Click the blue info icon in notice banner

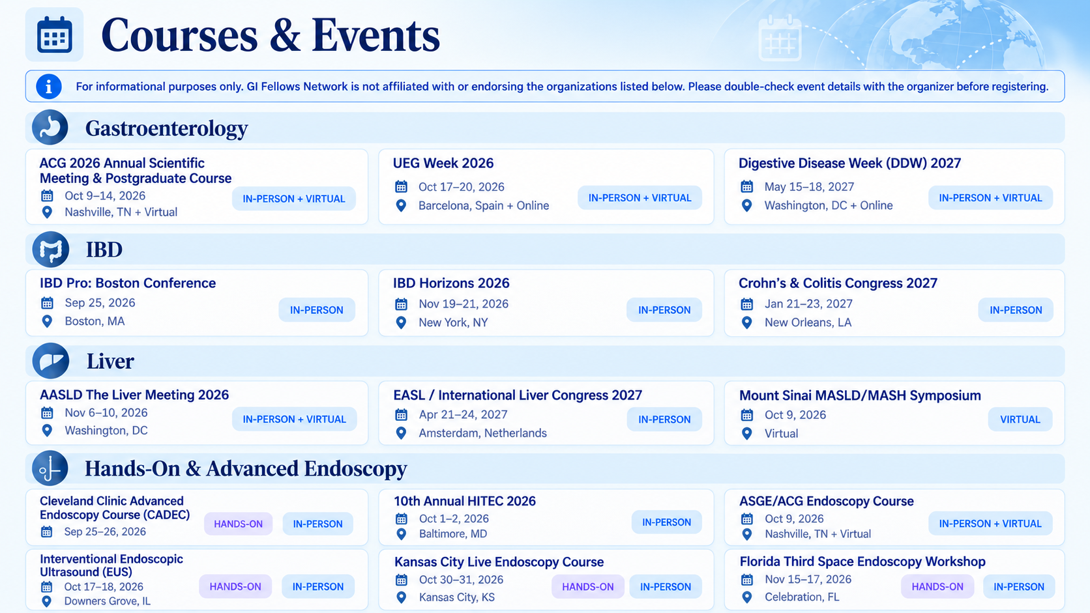point(49,86)
